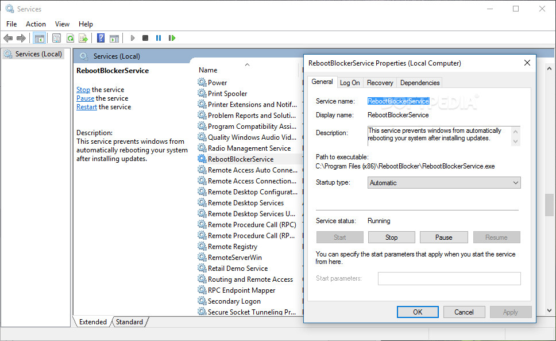The height and width of the screenshot is (341, 556).
Task: Click OK to confirm properties
Action: [x=418, y=312]
